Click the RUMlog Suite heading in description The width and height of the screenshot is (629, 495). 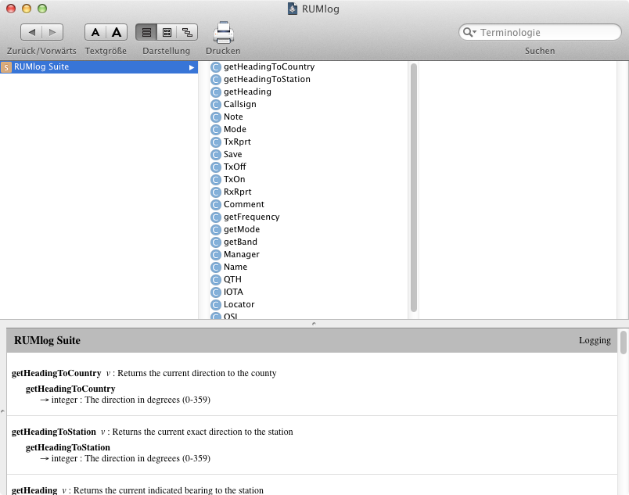[48, 341]
